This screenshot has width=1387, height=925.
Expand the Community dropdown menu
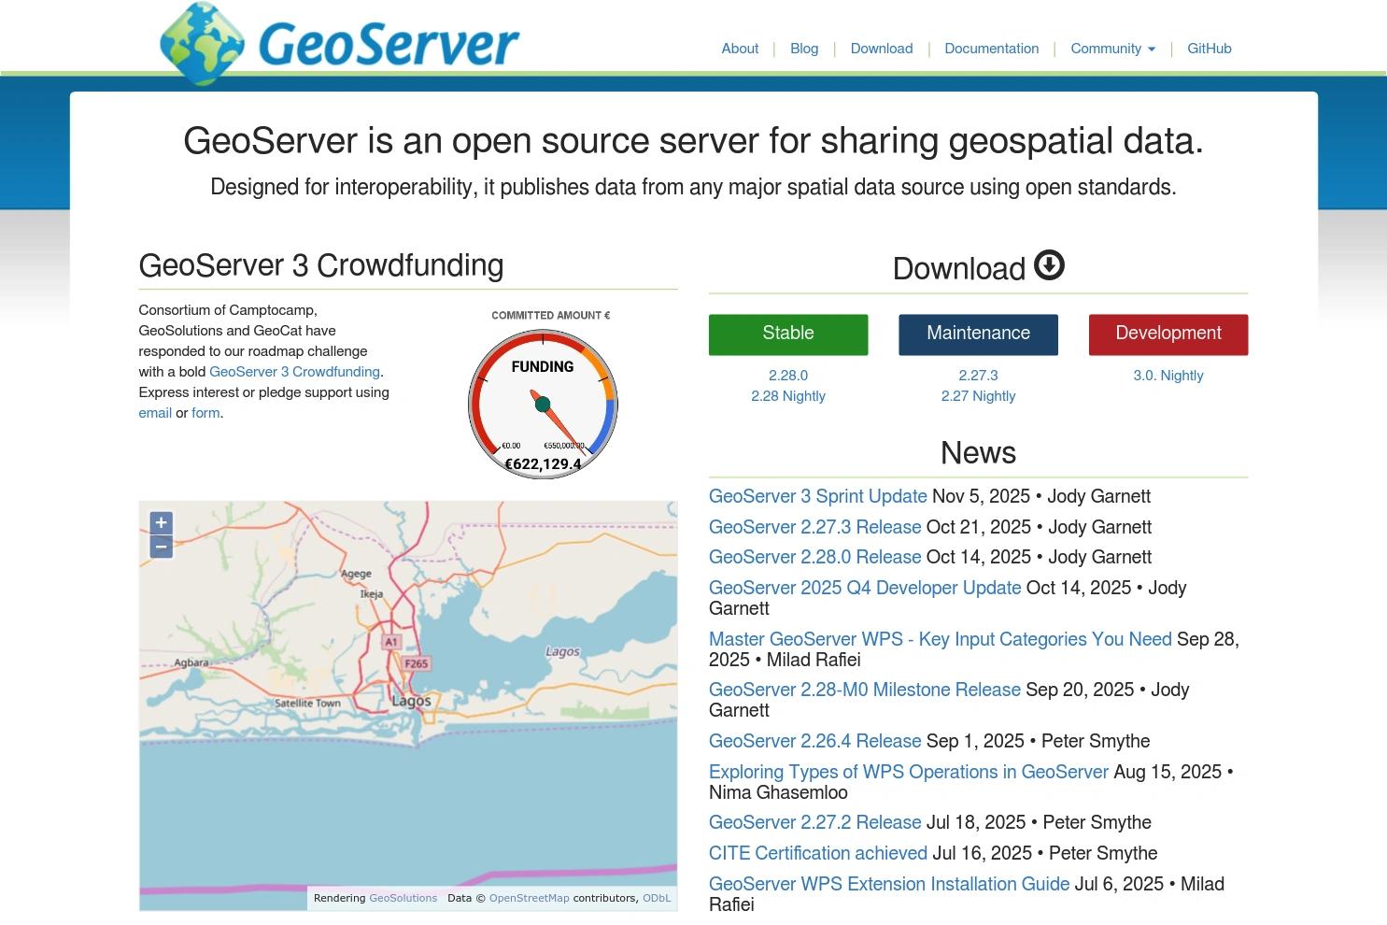(x=1112, y=49)
